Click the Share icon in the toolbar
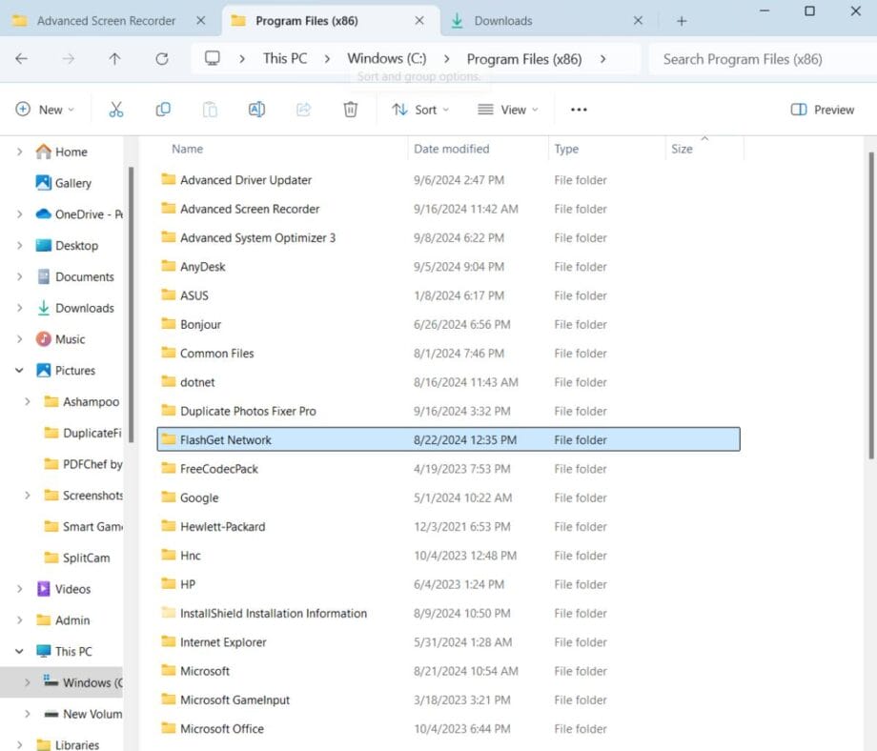 tap(303, 109)
